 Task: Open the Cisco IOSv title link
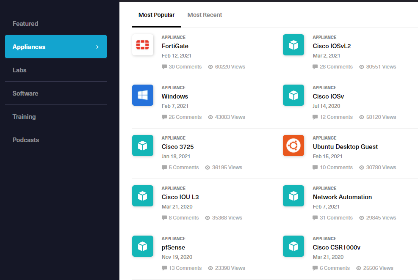tap(328, 96)
